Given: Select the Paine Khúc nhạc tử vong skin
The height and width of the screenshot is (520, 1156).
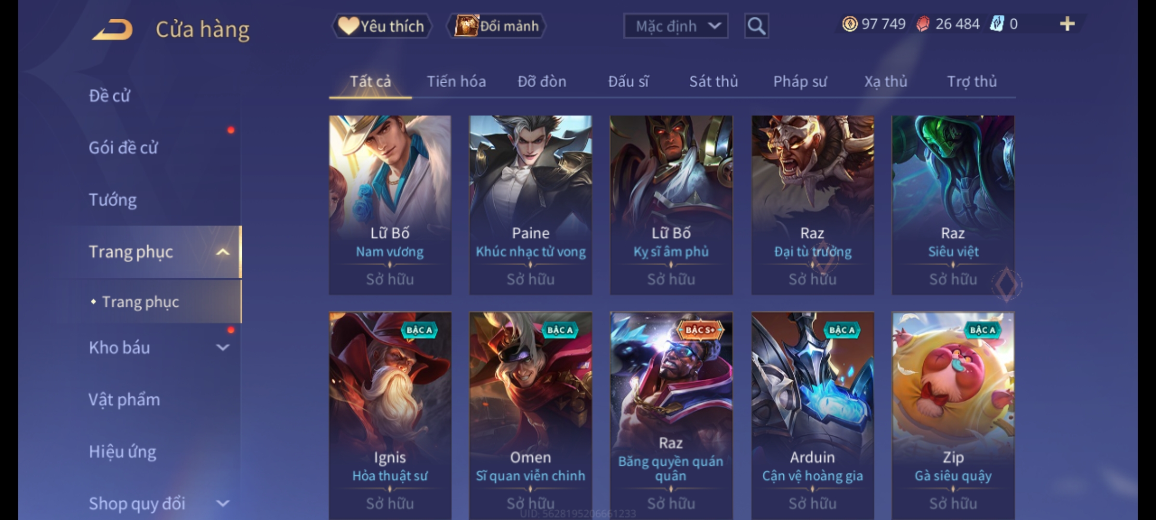Looking at the screenshot, I should pos(530,205).
